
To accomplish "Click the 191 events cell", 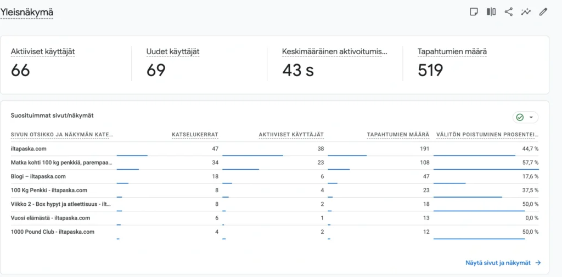I will click(x=424, y=149).
